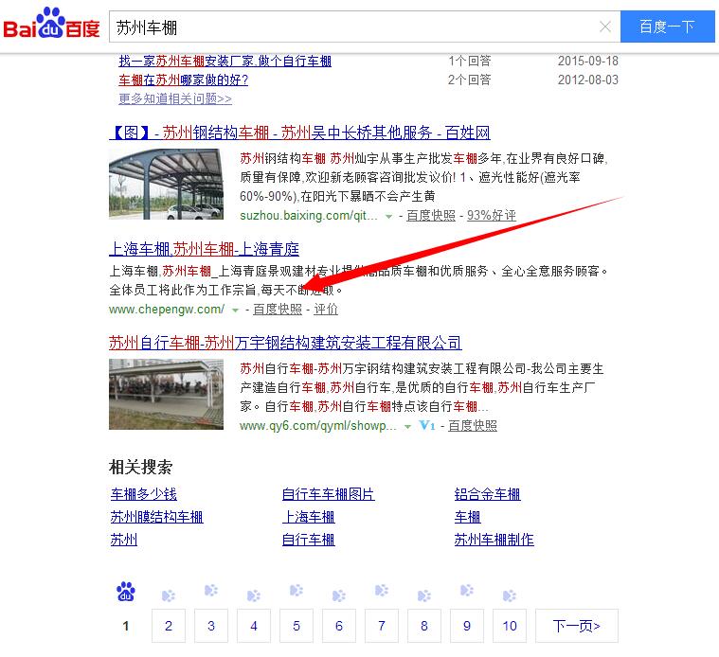Viewport: 719px width, 657px height.
Task: Open 上海车棚,苏州车棚-上海青庭 result title
Action: pos(204,249)
